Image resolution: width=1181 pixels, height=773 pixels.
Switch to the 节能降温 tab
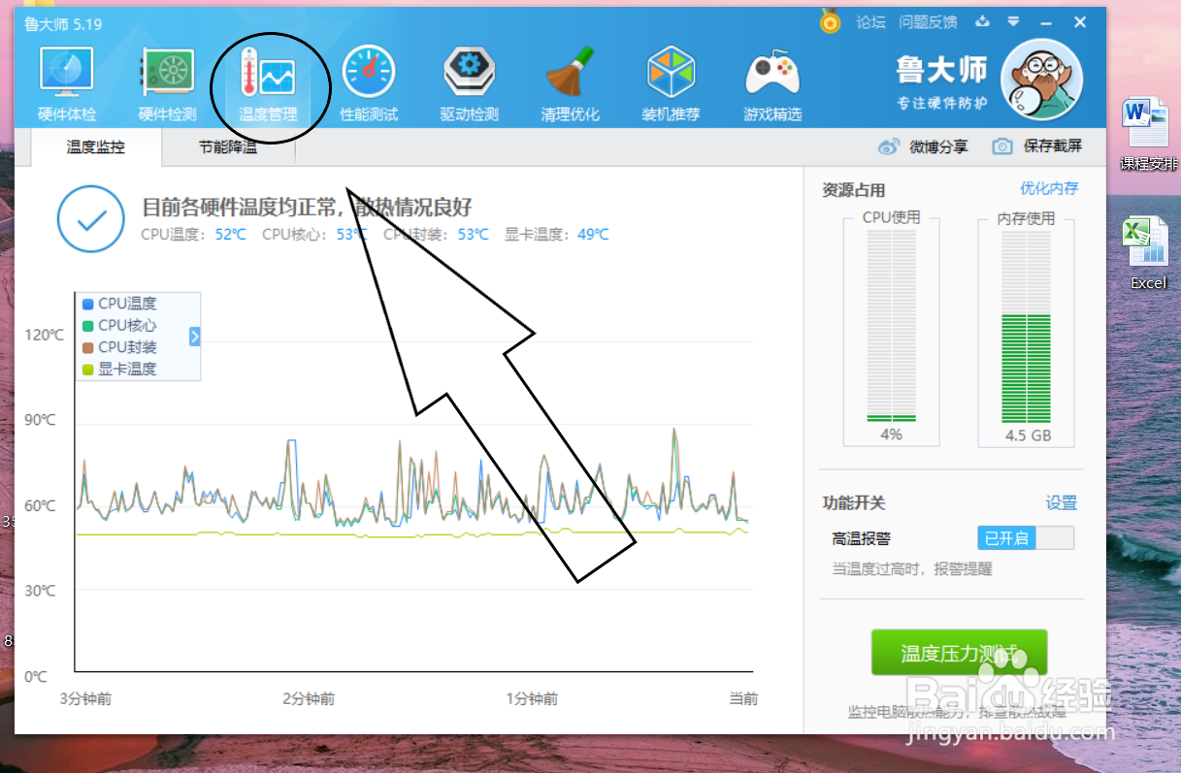pos(228,147)
